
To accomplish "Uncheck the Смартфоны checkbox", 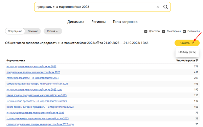I will point(164,31).
